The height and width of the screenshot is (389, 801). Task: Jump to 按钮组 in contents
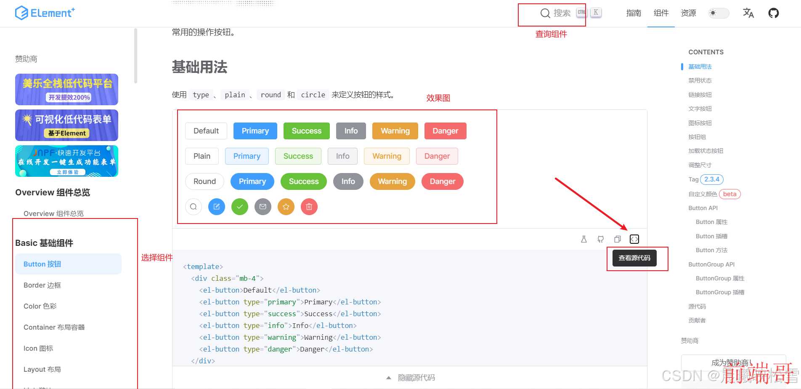[x=697, y=137]
